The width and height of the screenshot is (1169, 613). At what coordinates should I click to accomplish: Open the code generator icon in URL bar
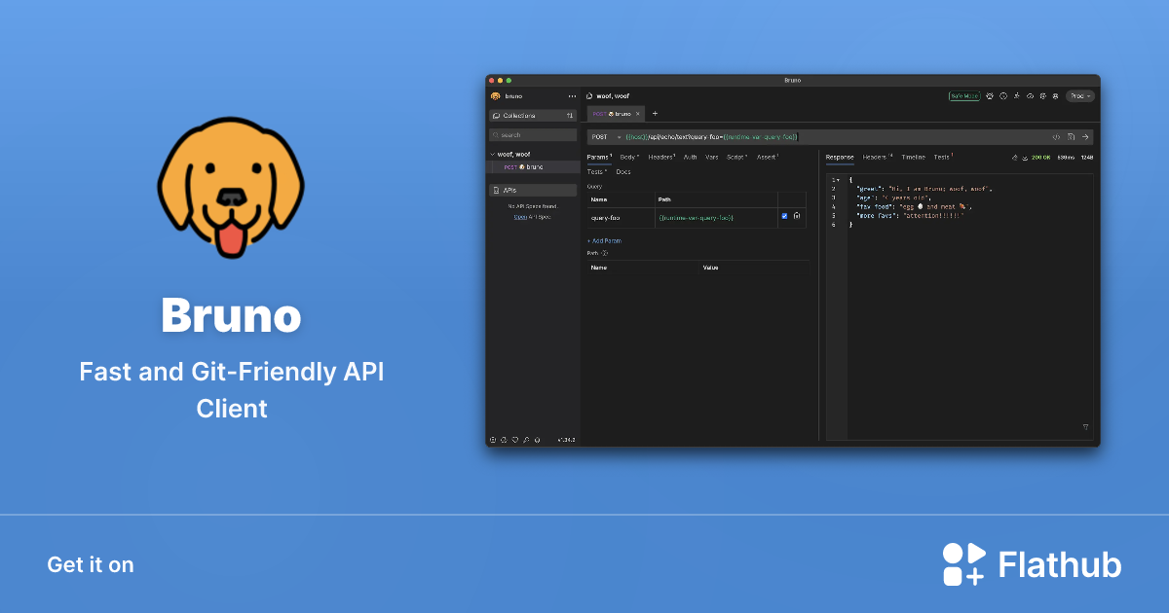click(1056, 137)
